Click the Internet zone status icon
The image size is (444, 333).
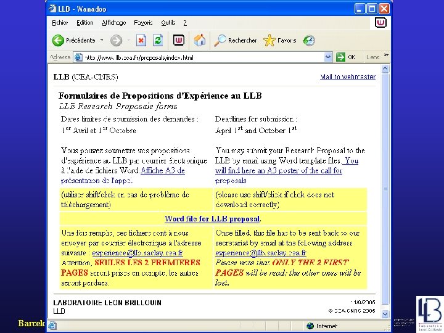pyautogui.click(x=310, y=326)
